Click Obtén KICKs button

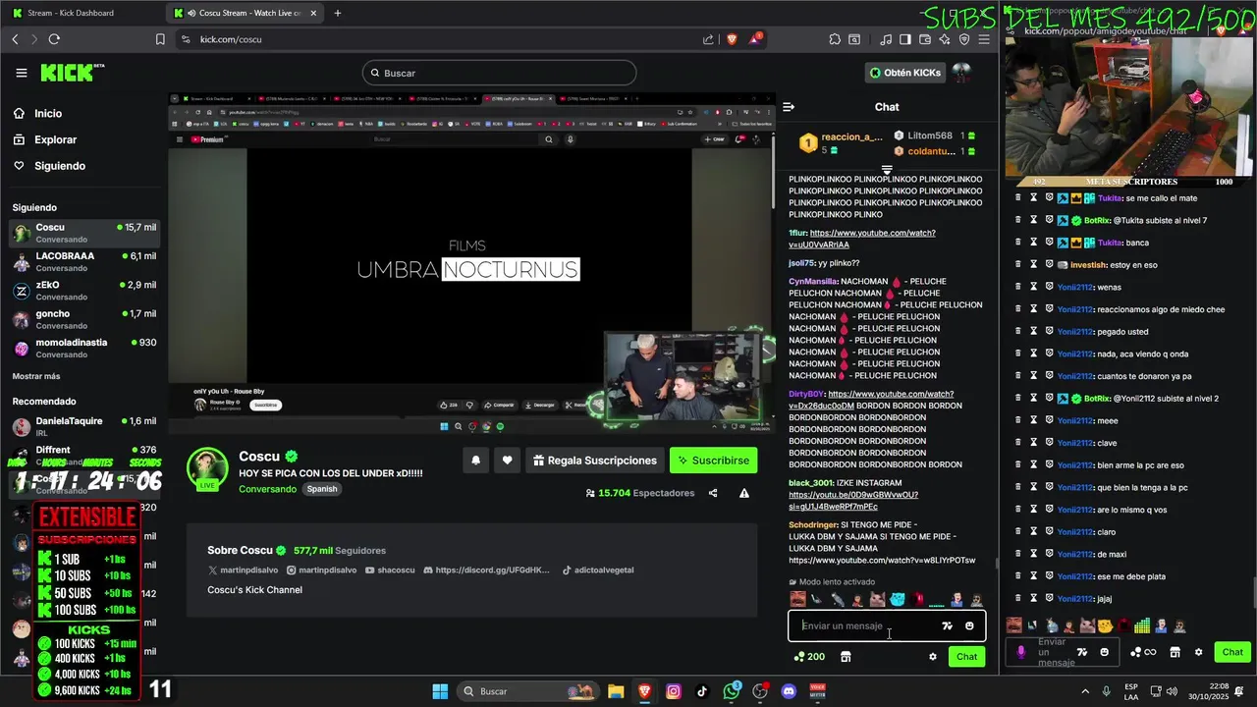[x=905, y=73]
